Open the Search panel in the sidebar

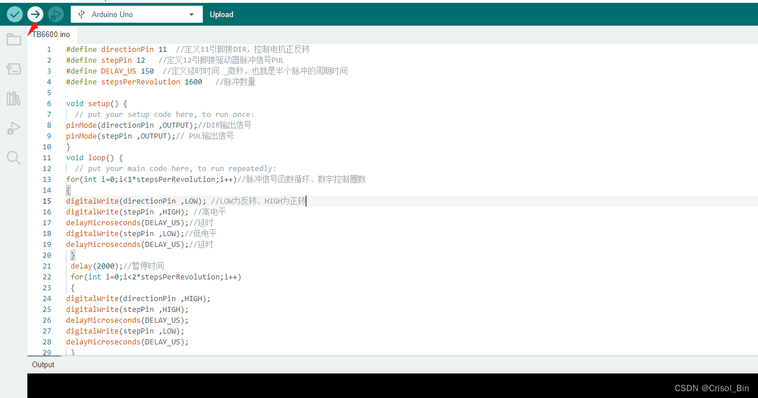pyautogui.click(x=13, y=157)
